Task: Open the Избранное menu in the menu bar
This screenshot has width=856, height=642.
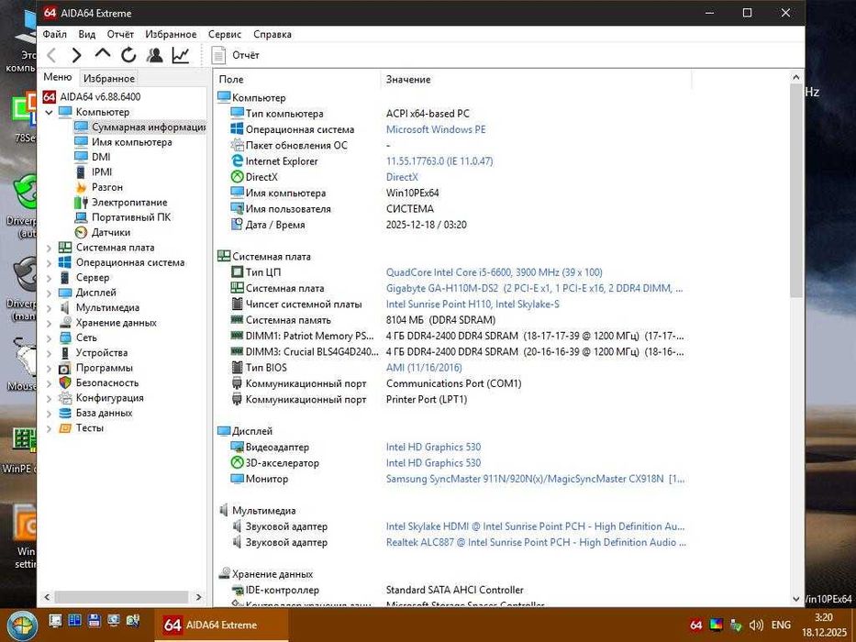Action: point(171,34)
